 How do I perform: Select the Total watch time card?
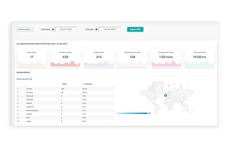click(x=199, y=58)
